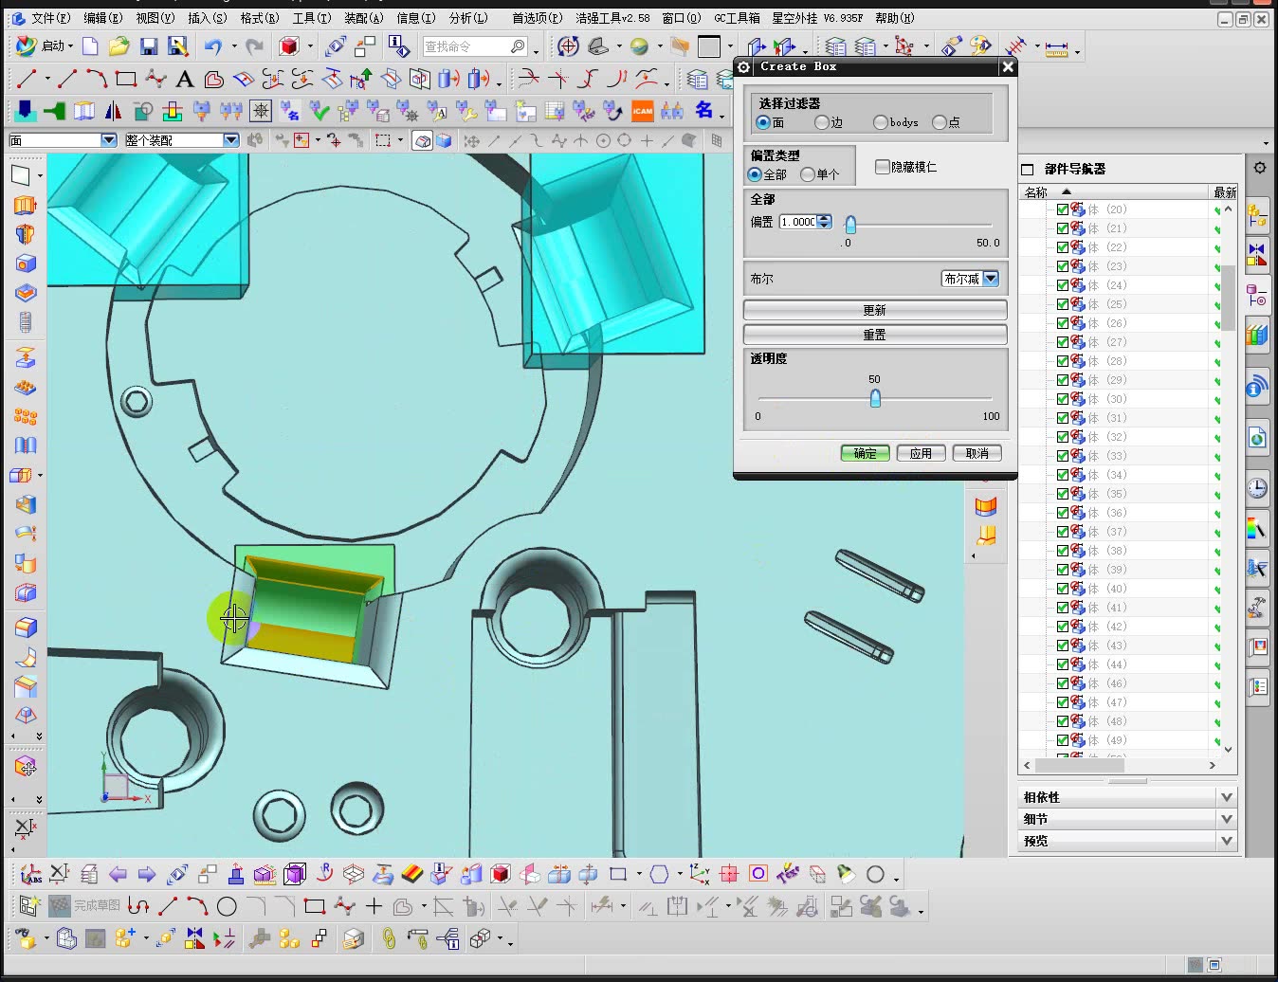Click the Undo arrow icon
Screen dimensions: 1278x982
tap(212, 46)
